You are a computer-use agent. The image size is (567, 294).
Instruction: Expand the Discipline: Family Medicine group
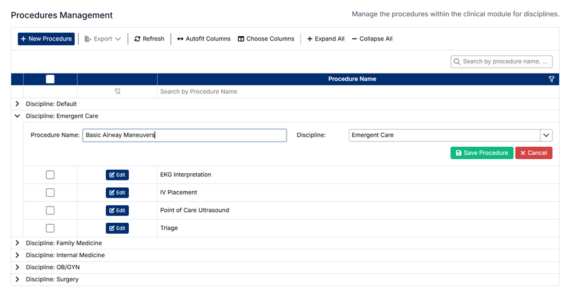[x=18, y=243]
